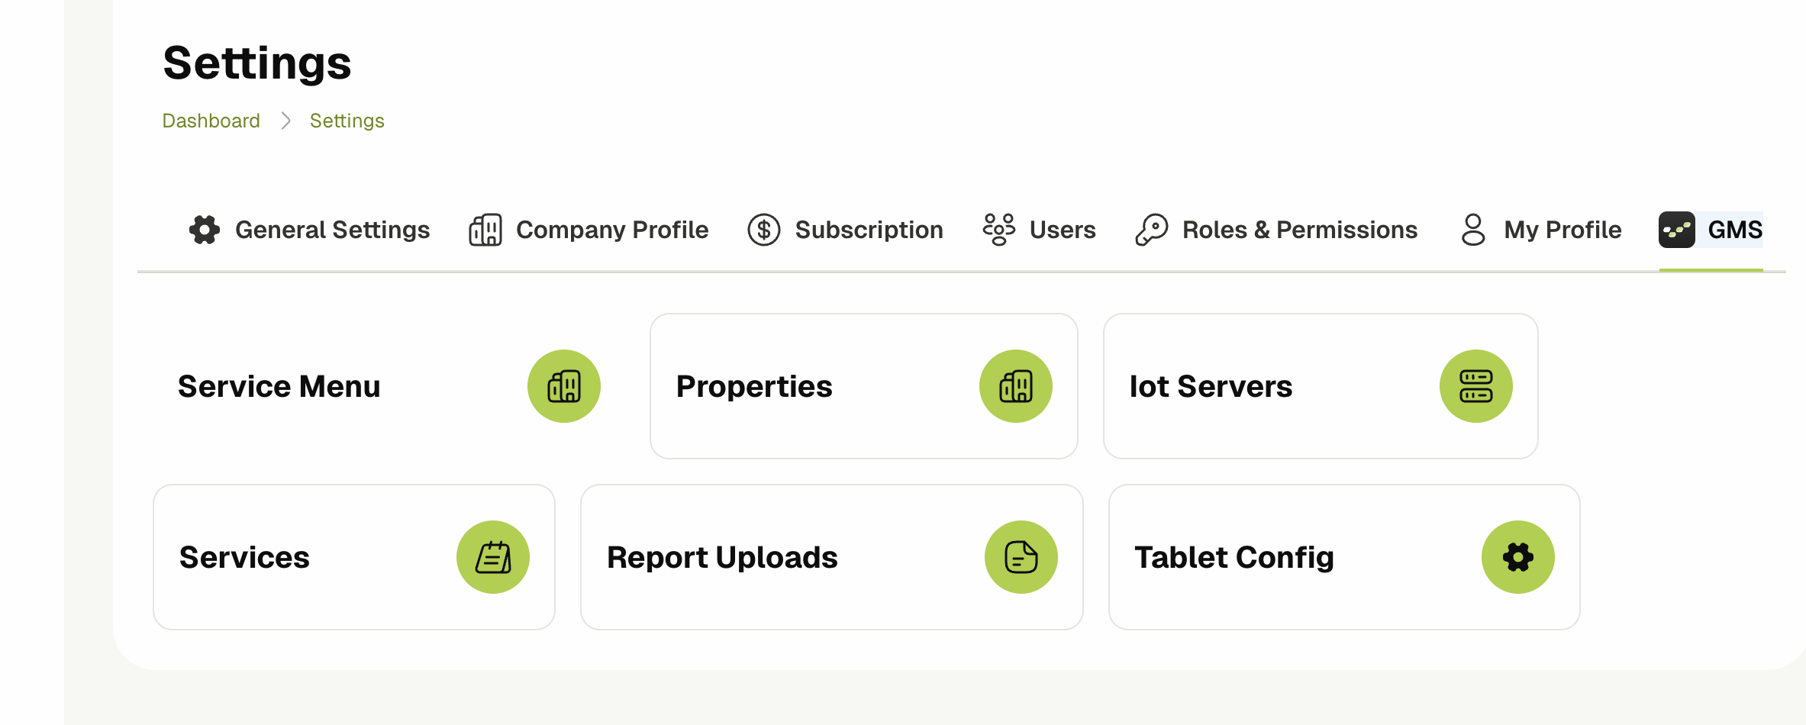Click the GMS logo icon
Image resolution: width=1806 pixels, height=725 pixels.
coord(1676,230)
